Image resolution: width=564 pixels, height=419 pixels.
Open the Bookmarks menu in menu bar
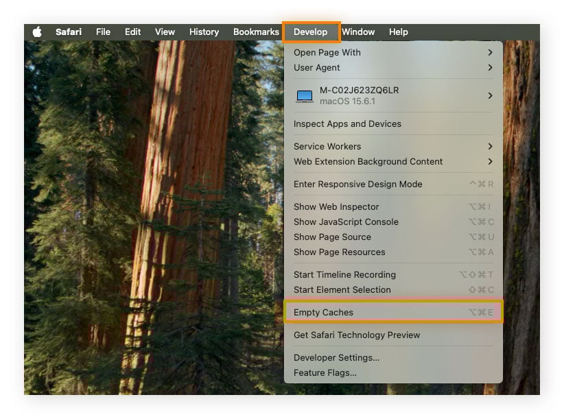click(x=256, y=32)
